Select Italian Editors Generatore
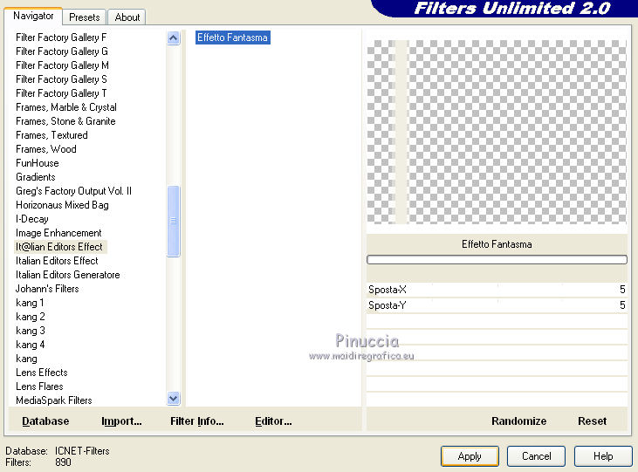This screenshot has height=472, width=638. click(68, 275)
